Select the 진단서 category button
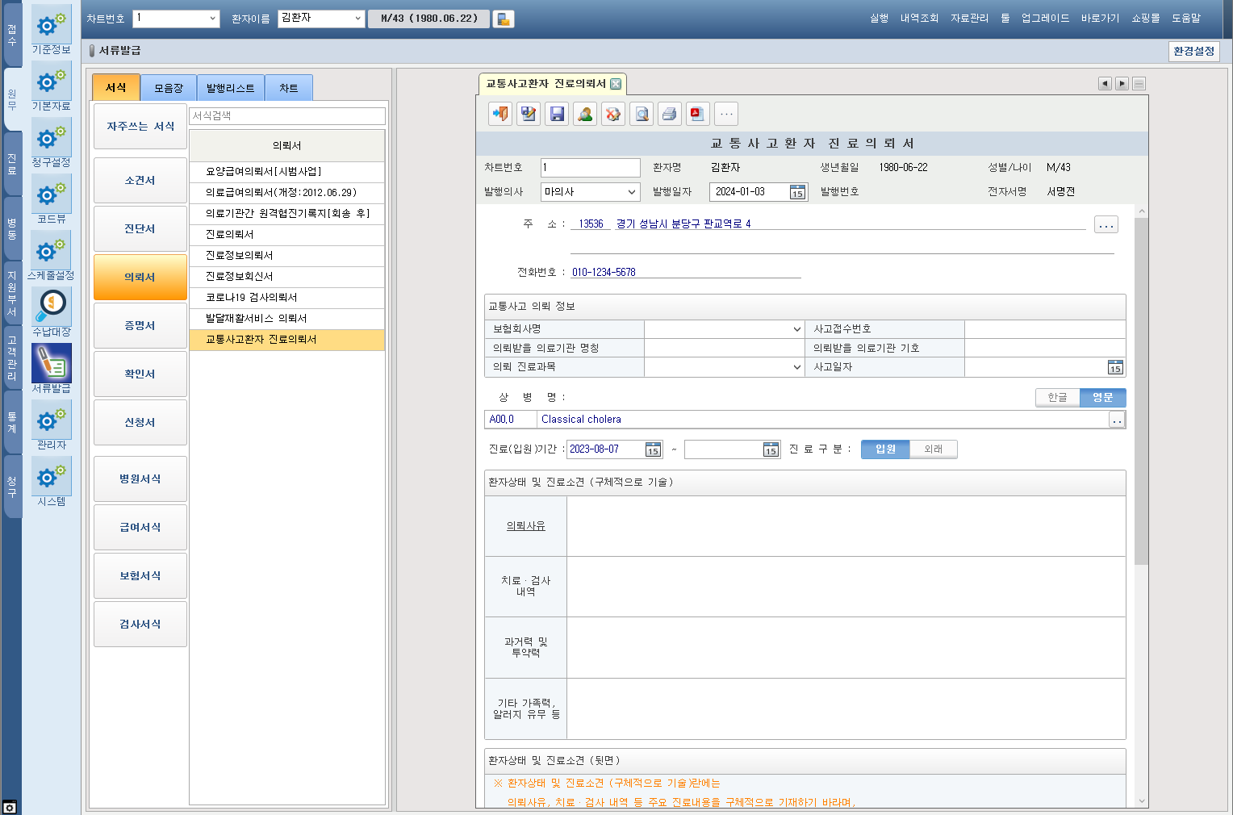Viewport: 1233px width, 815px height. pos(140,228)
